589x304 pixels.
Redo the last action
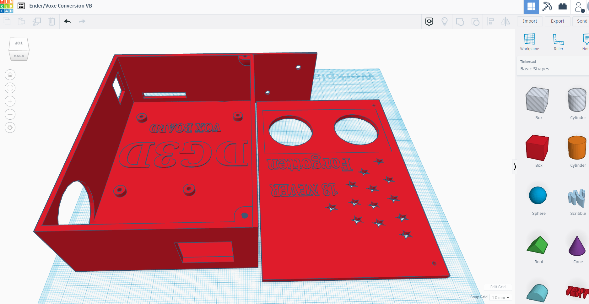pos(82,21)
